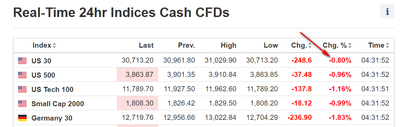Viewport: 400px width, 127px height.
Task: Click the -0.80% change value for US 30
Action: 340,61
